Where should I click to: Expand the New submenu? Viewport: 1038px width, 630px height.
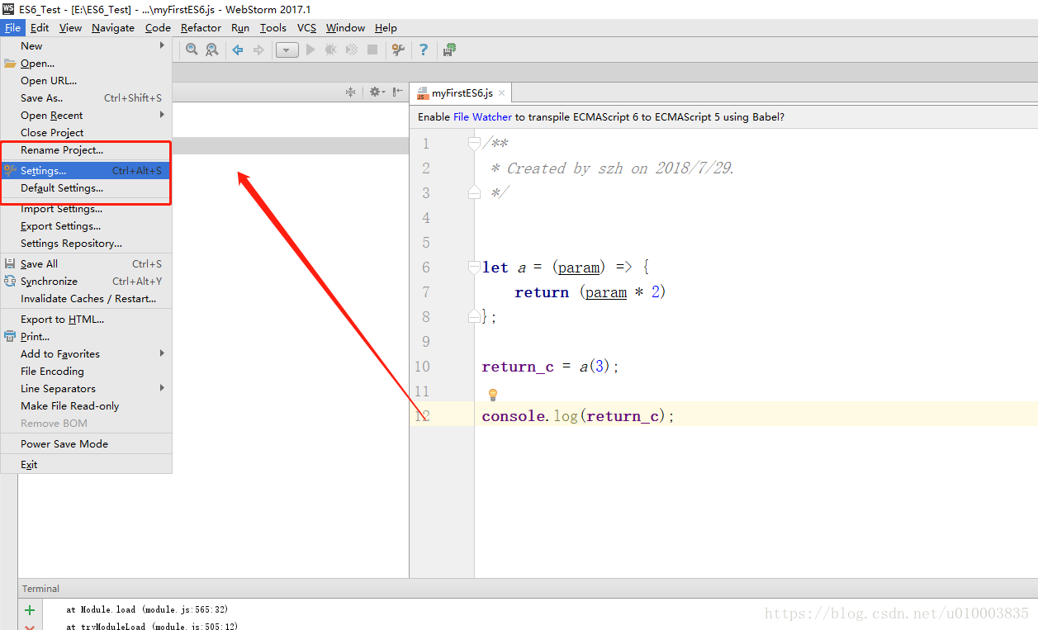click(86, 46)
